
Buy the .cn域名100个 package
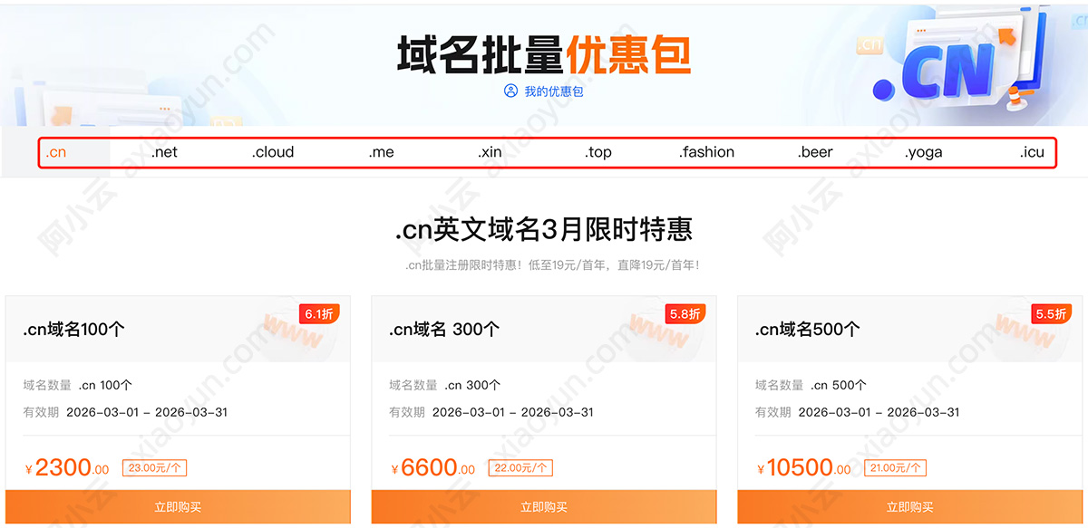tap(178, 507)
